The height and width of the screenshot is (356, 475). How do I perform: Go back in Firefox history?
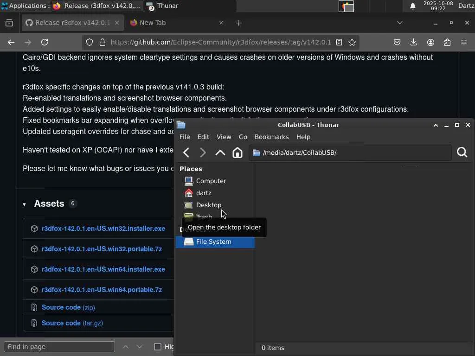(x=11, y=42)
